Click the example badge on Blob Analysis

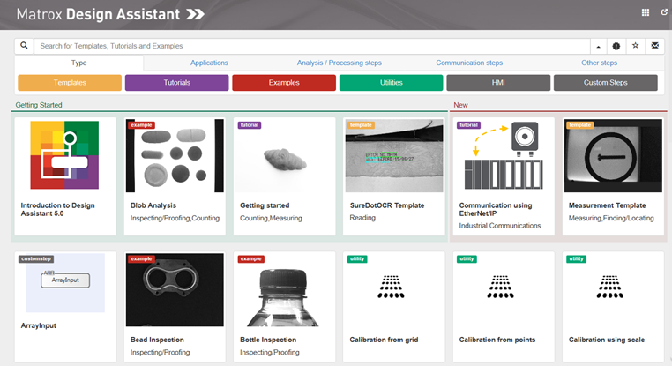[141, 125]
